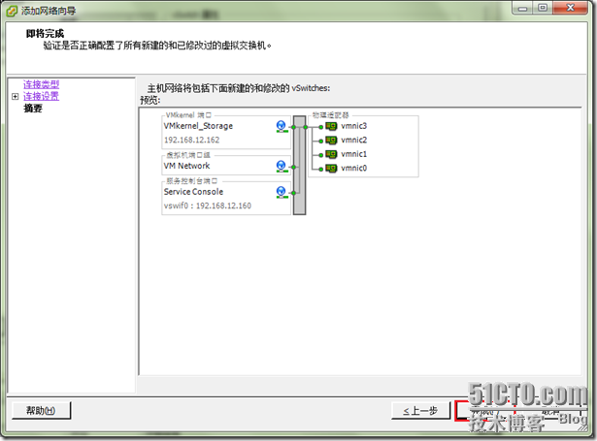
Task: Maximize the 添加网络向导 window
Action: pyautogui.click(x=543, y=8)
